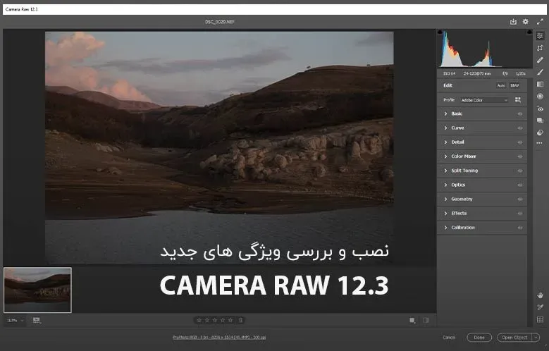Click the Convert and save image icon
549x351 pixels.
[513, 22]
